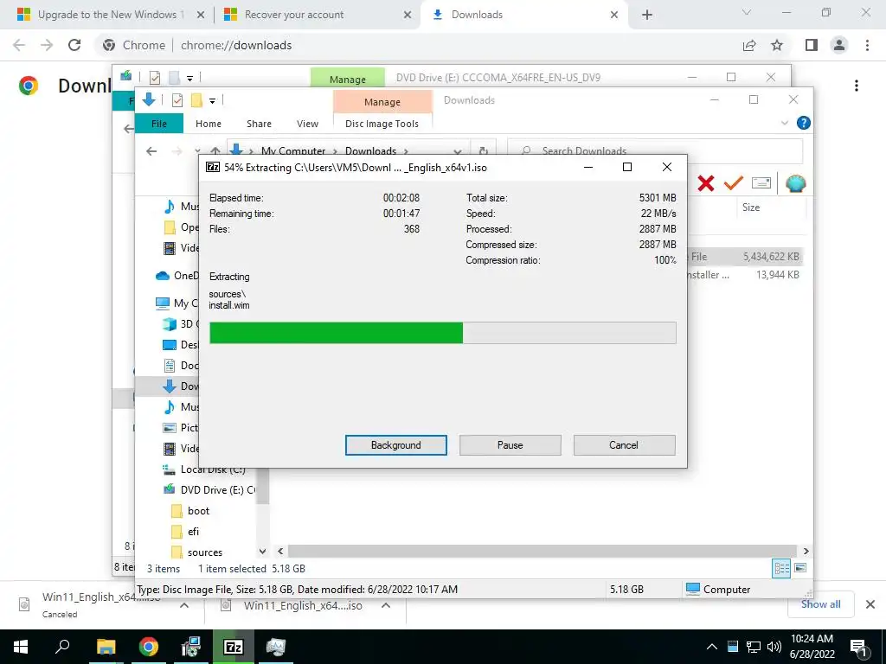Open Chrome profile icon
886x664 pixels.
pyautogui.click(x=839, y=45)
